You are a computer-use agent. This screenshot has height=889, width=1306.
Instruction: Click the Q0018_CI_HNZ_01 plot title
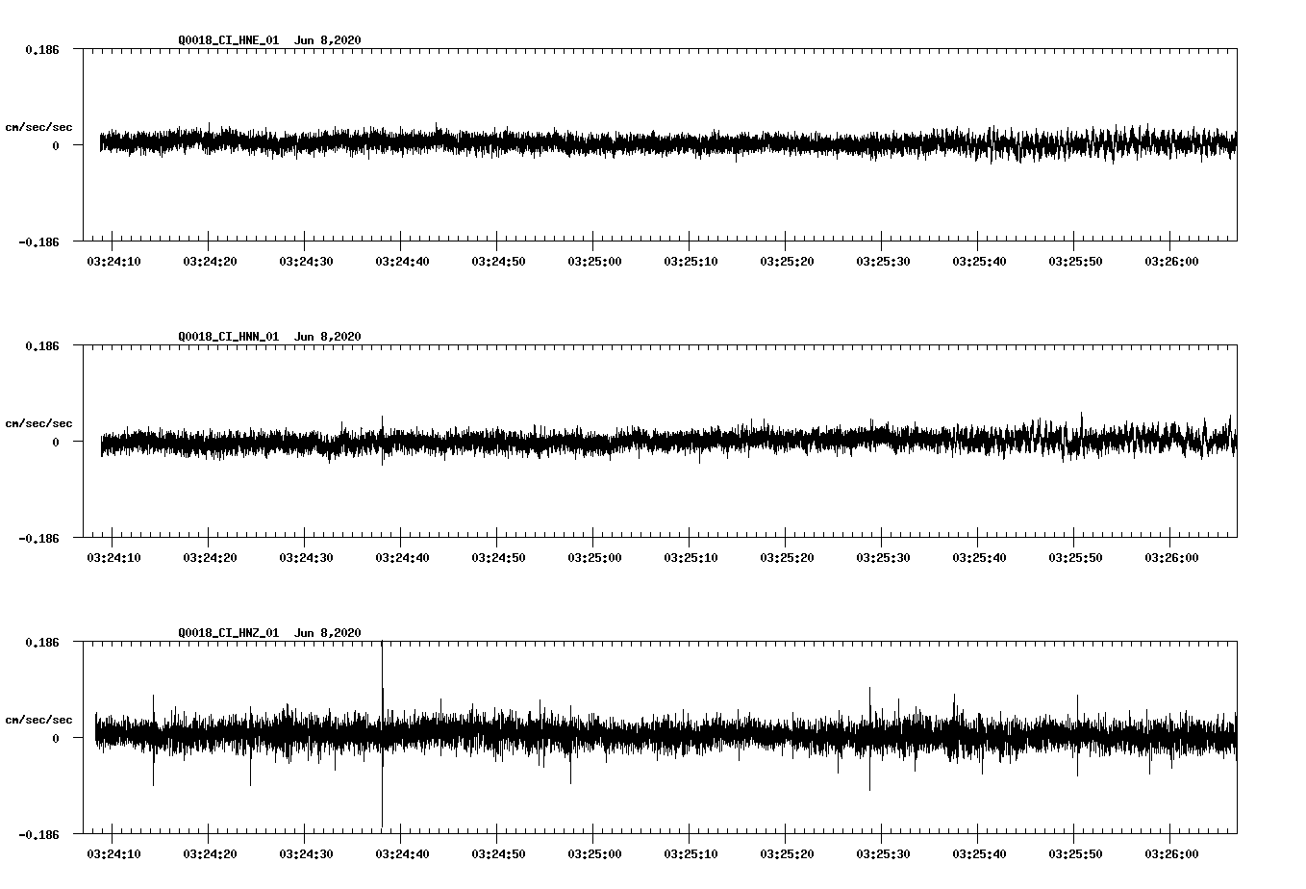click(x=270, y=632)
